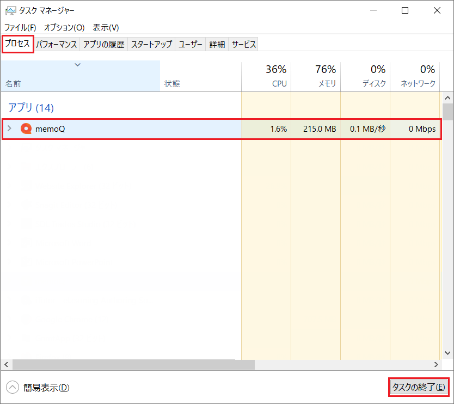Click the vertical scrollbar down arrow

tap(447, 352)
